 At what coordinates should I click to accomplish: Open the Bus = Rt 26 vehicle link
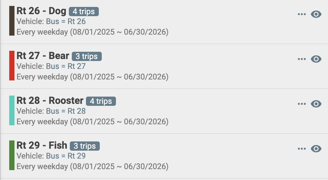(x=66, y=21)
